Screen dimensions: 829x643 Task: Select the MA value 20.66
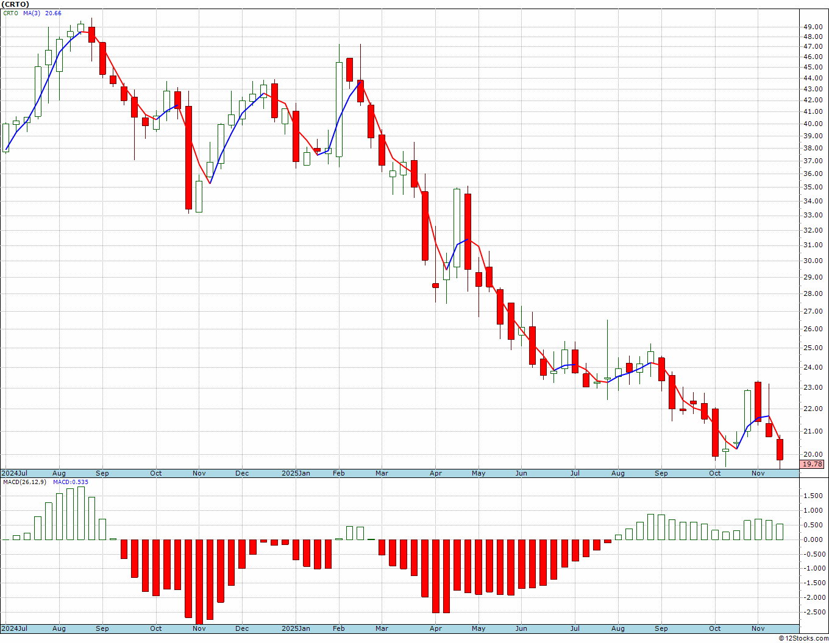coord(53,13)
